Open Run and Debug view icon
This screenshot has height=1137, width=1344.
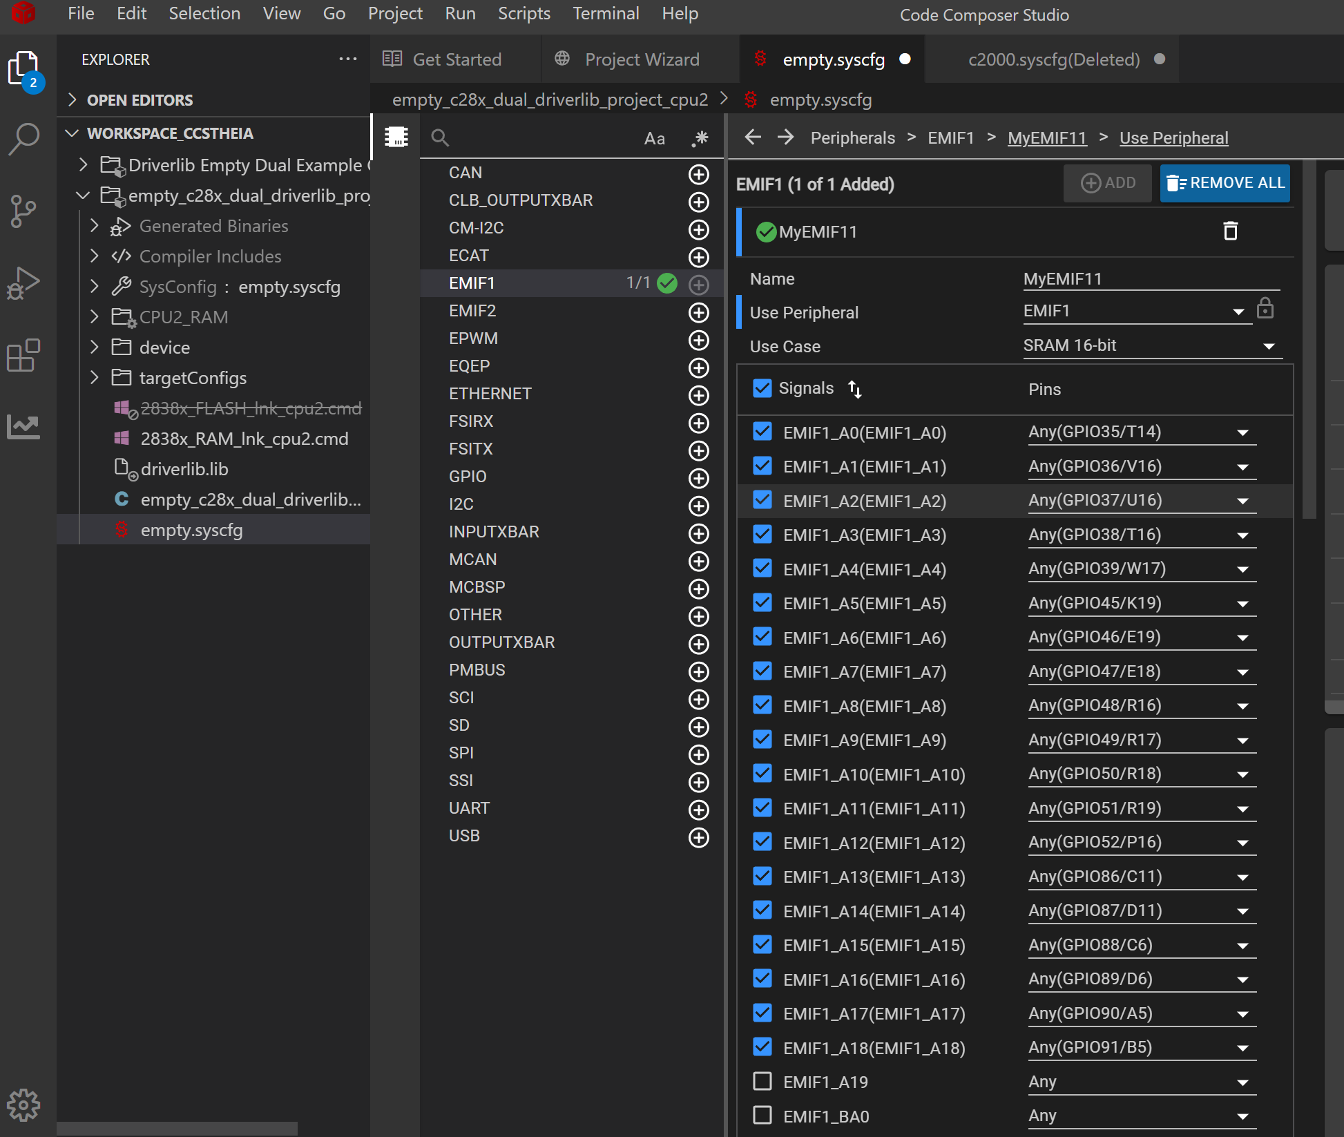click(x=24, y=283)
